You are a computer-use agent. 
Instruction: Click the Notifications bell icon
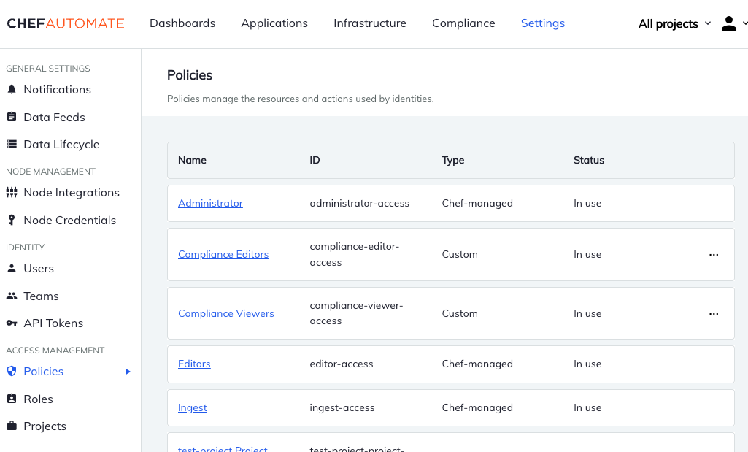point(12,89)
